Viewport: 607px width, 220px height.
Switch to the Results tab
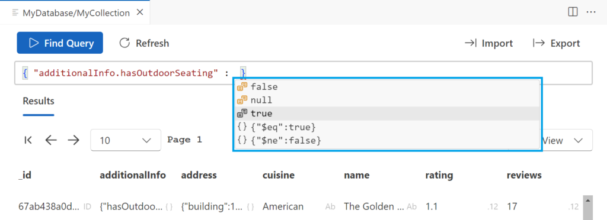(39, 101)
